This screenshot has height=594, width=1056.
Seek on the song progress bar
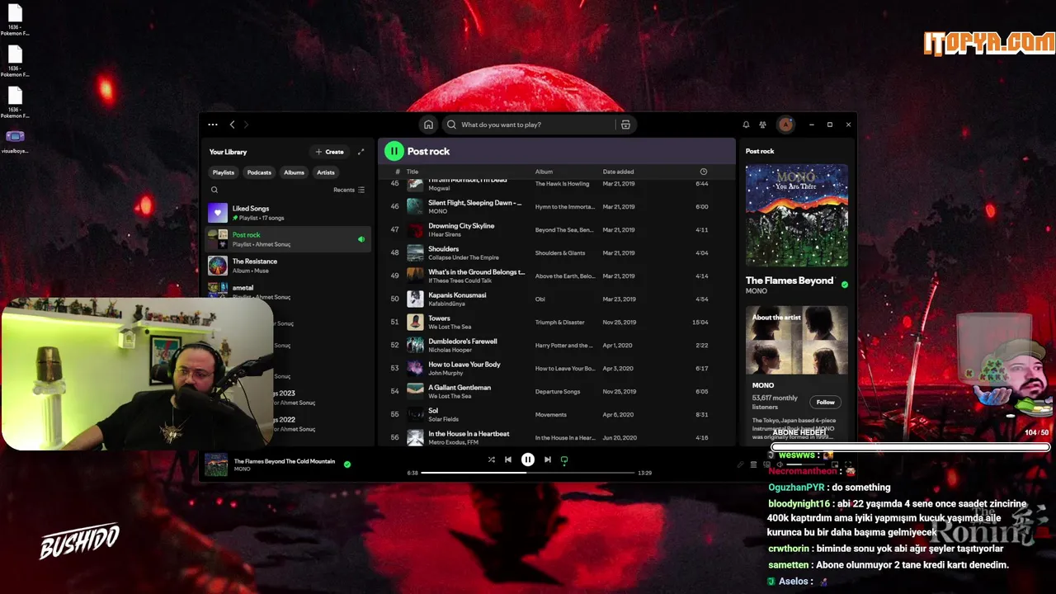[x=528, y=473]
